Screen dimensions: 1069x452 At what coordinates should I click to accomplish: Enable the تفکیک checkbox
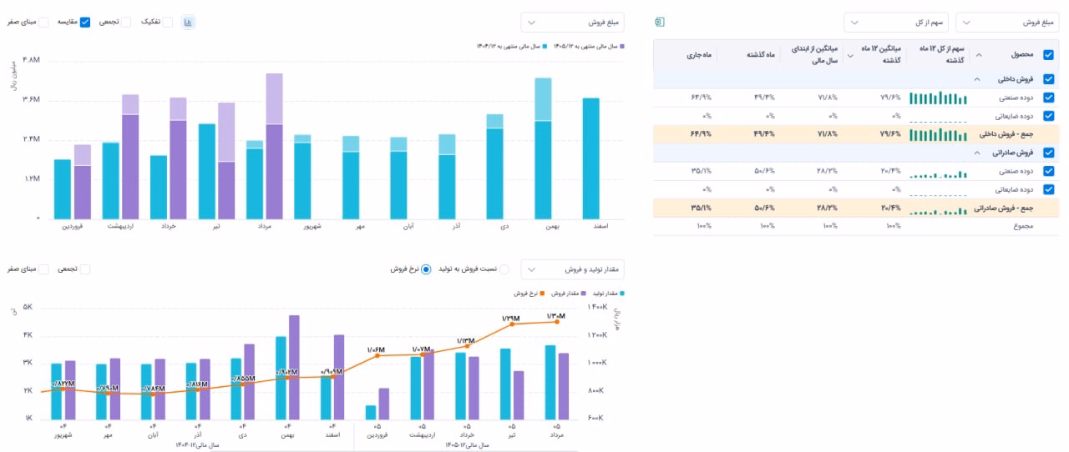167,23
